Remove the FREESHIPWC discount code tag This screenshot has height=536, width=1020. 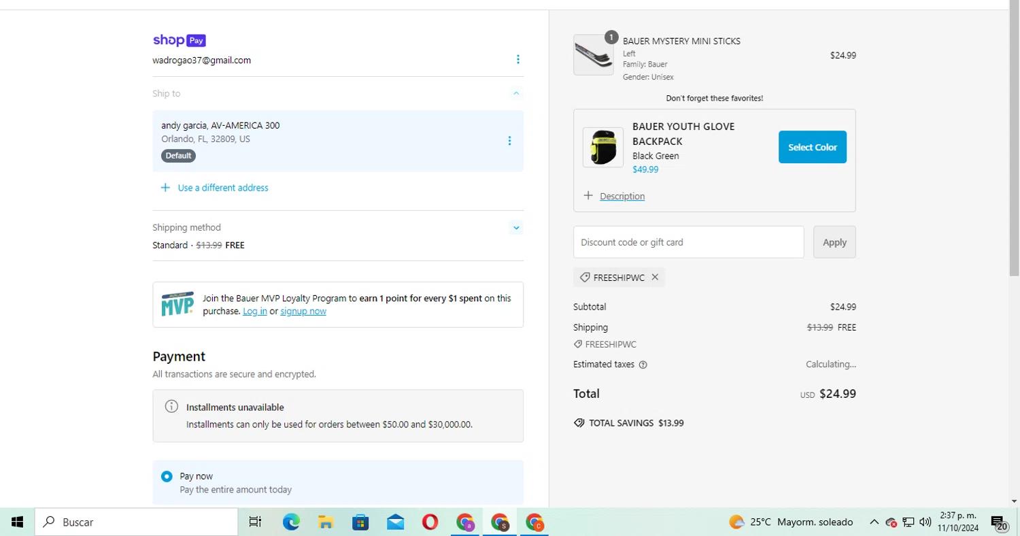pos(655,278)
